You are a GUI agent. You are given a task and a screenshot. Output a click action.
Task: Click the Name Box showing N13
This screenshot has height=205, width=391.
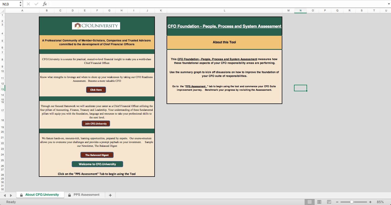click(10, 4)
